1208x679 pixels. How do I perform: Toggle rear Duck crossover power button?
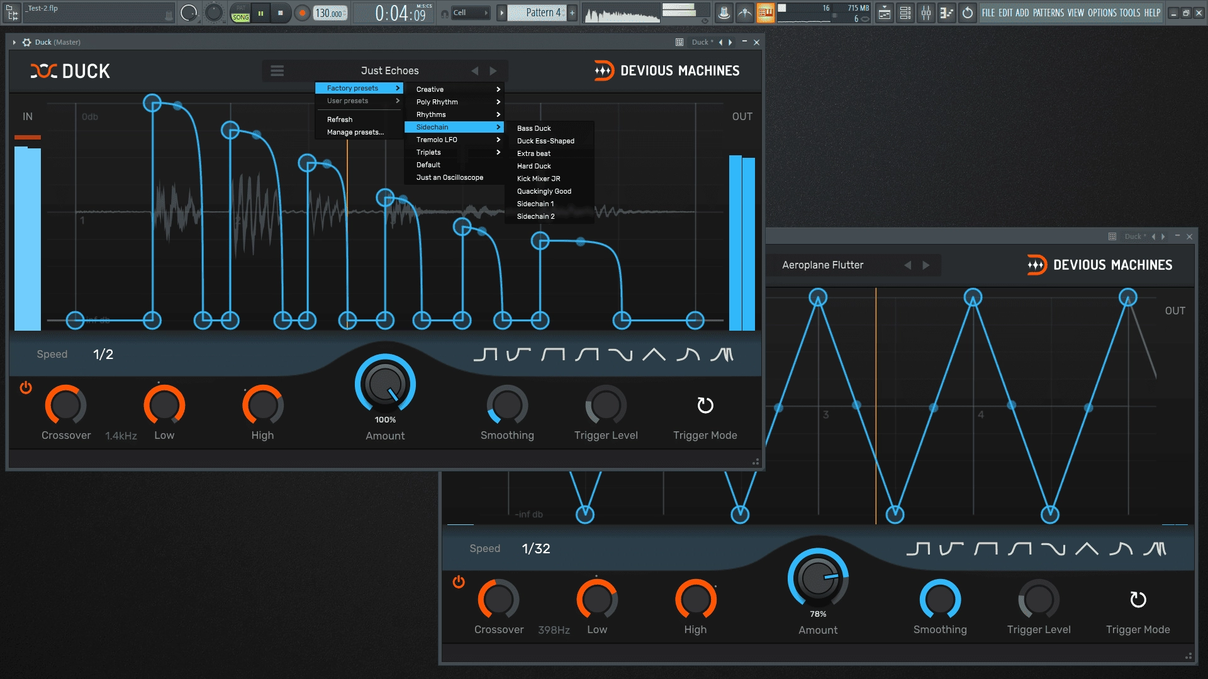(459, 582)
